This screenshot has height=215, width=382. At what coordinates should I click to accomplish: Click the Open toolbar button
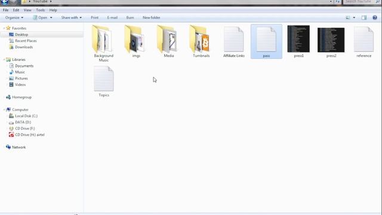(x=40, y=17)
